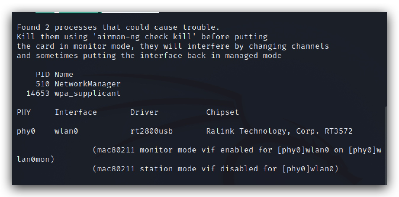
Task: Click the RT3572 chipset model
Action: [338, 131]
